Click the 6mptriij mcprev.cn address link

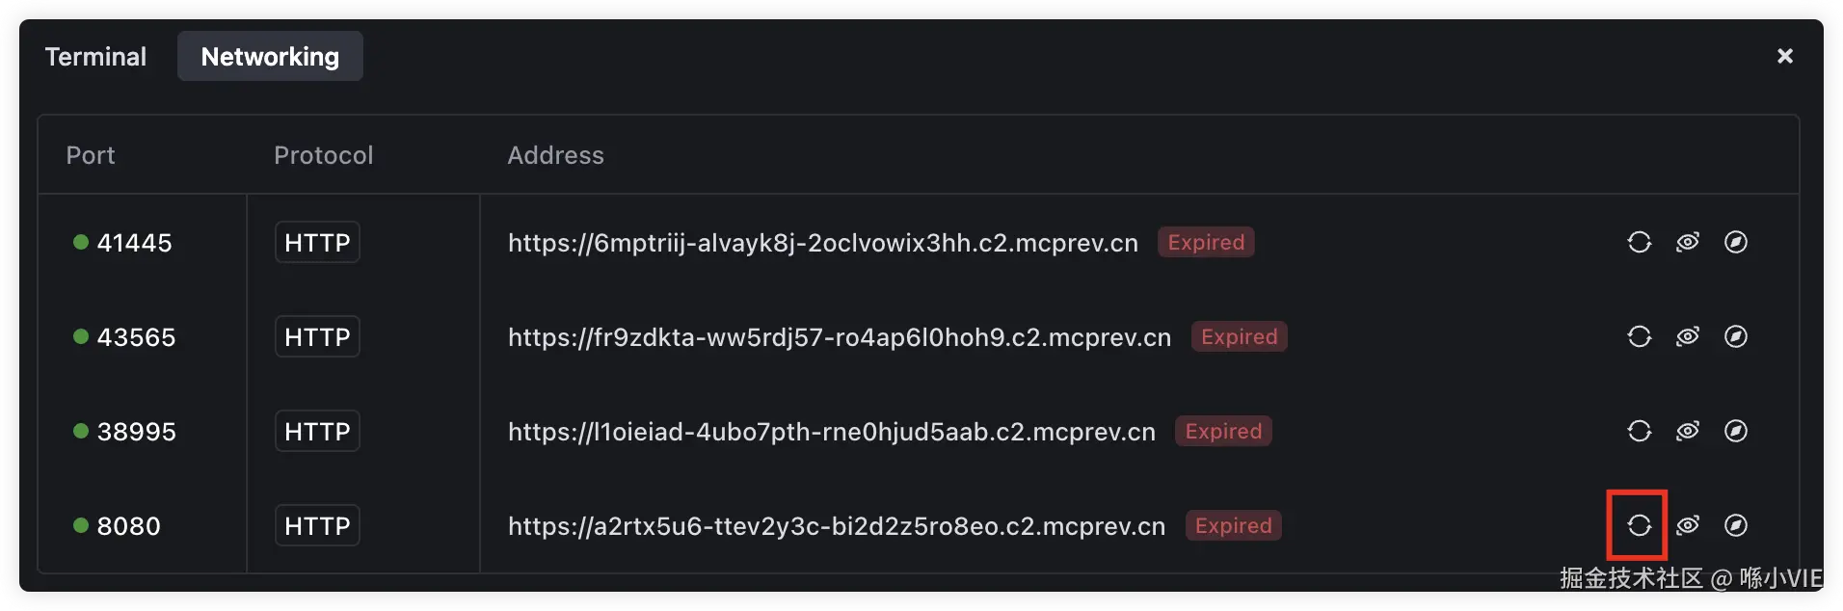point(822,243)
